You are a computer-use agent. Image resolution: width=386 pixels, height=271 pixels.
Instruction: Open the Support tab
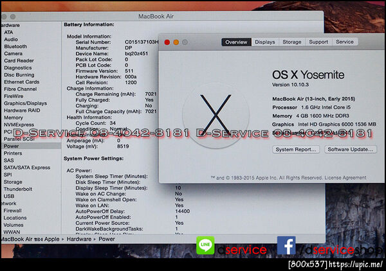318,42
